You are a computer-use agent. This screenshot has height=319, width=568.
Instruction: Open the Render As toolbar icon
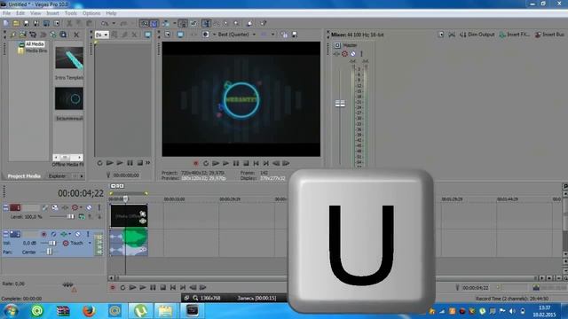[x=46, y=24]
